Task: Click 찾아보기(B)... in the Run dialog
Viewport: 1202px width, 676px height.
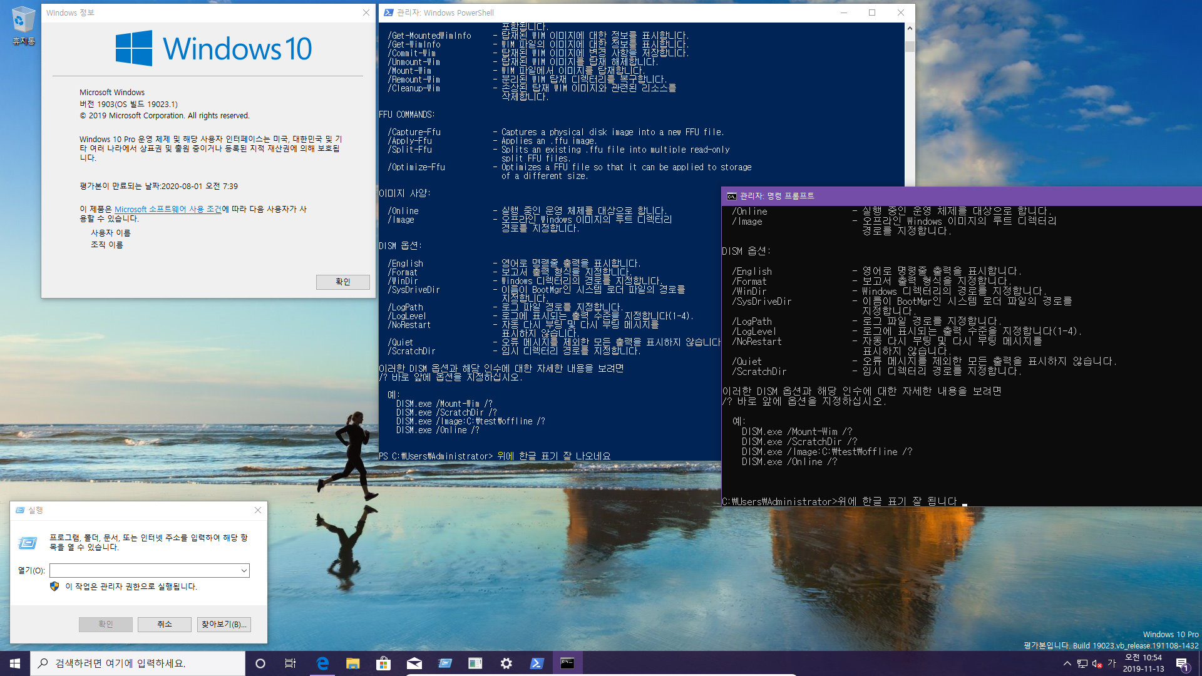Action: (224, 624)
